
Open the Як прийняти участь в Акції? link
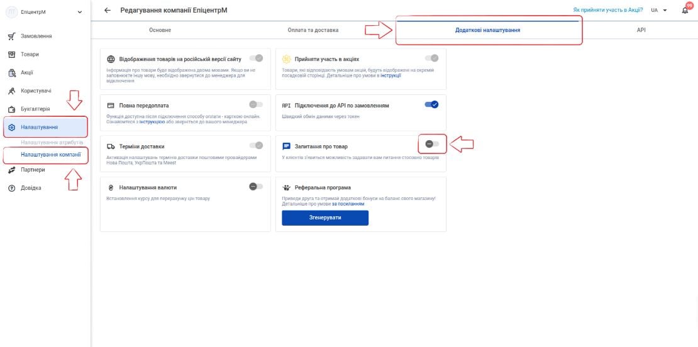607,10
